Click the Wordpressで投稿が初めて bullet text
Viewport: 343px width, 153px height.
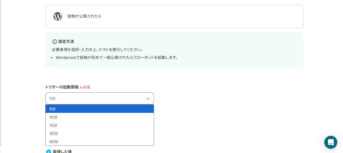[x=117, y=57]
